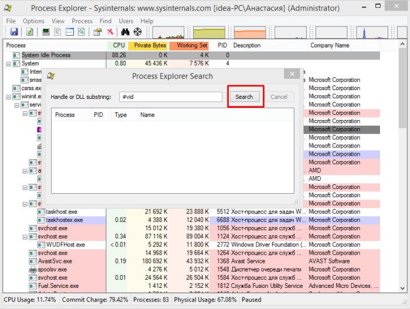Click the CPU usage mini graph
410x309 pixels.
pos(168,32)
